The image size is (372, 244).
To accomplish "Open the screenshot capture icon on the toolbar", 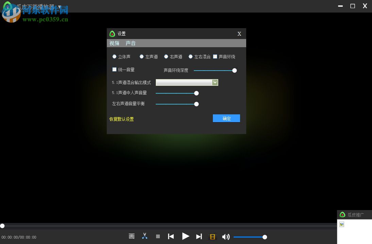I will pos(132,236).
